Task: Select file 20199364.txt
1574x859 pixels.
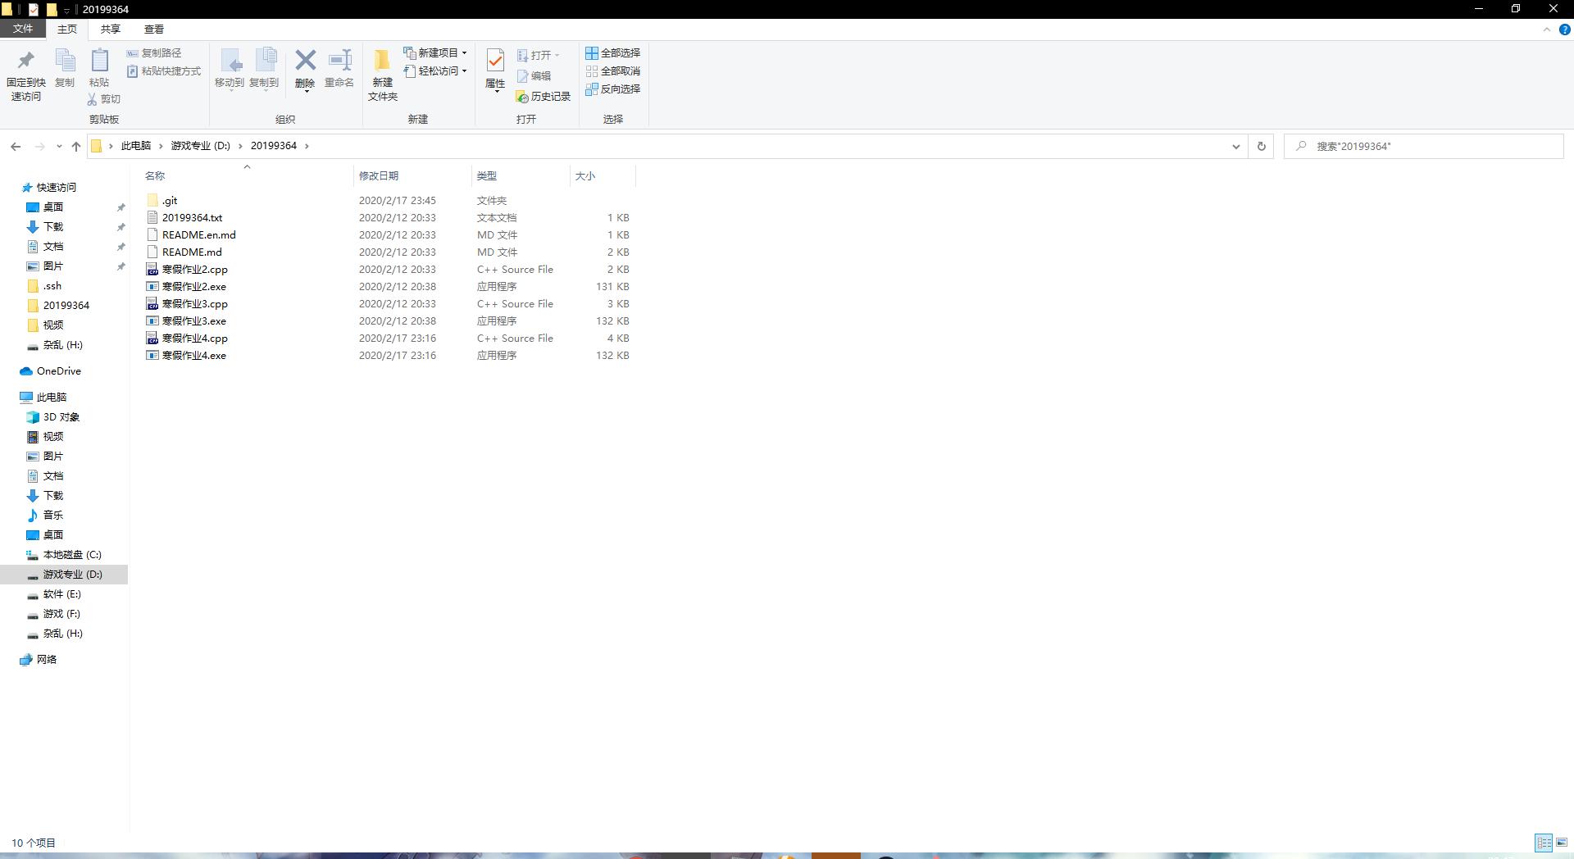Action: pyautogui.click(x=388, y=218)
